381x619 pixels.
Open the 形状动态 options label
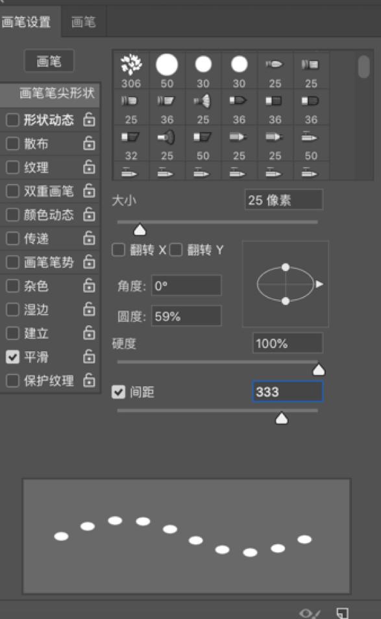coord(49,120)
